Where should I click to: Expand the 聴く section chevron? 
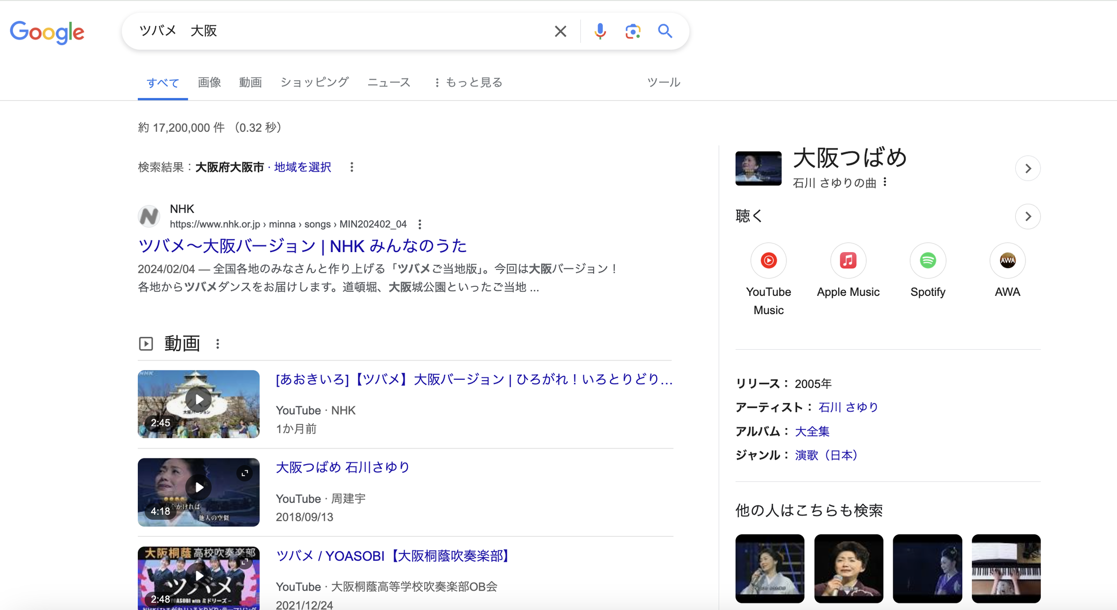(x=1027, y=217)
